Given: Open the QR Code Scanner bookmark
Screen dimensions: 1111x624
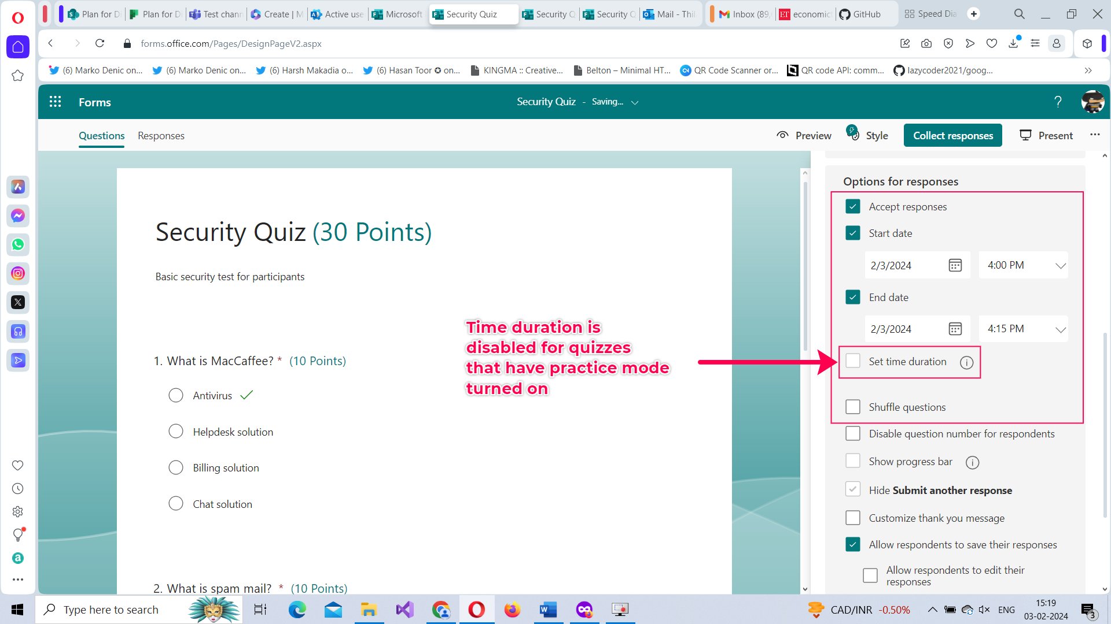Looking at the screenshot, I should 729,70.
